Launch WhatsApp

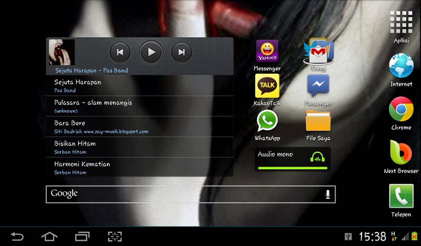tap(267, 121)
